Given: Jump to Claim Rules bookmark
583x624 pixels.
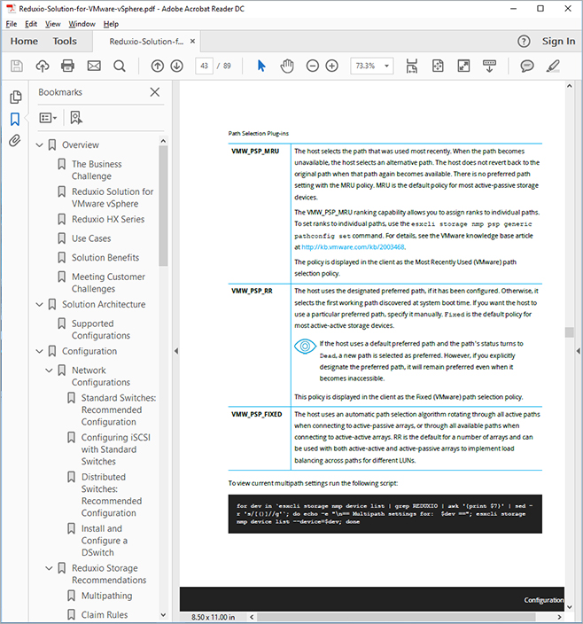Looking at the screenshot, I should pos(105,615).
